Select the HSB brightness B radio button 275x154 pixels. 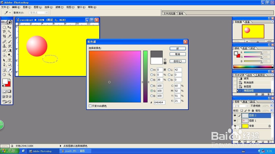click(152, 80)
